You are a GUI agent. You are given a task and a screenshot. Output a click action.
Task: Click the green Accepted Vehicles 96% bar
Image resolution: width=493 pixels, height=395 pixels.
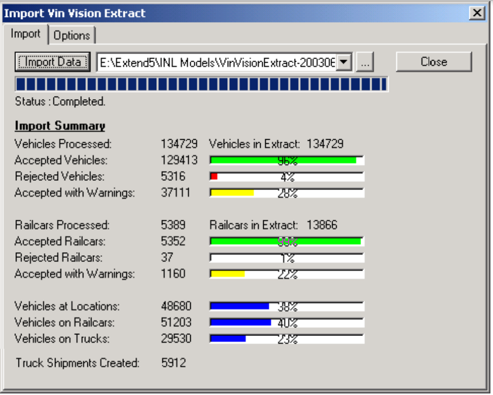[286, 161]
